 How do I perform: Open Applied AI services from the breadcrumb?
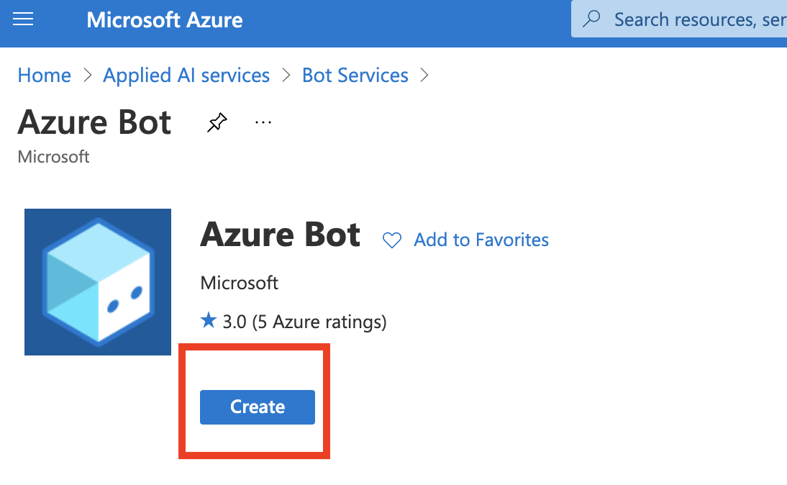186,75
